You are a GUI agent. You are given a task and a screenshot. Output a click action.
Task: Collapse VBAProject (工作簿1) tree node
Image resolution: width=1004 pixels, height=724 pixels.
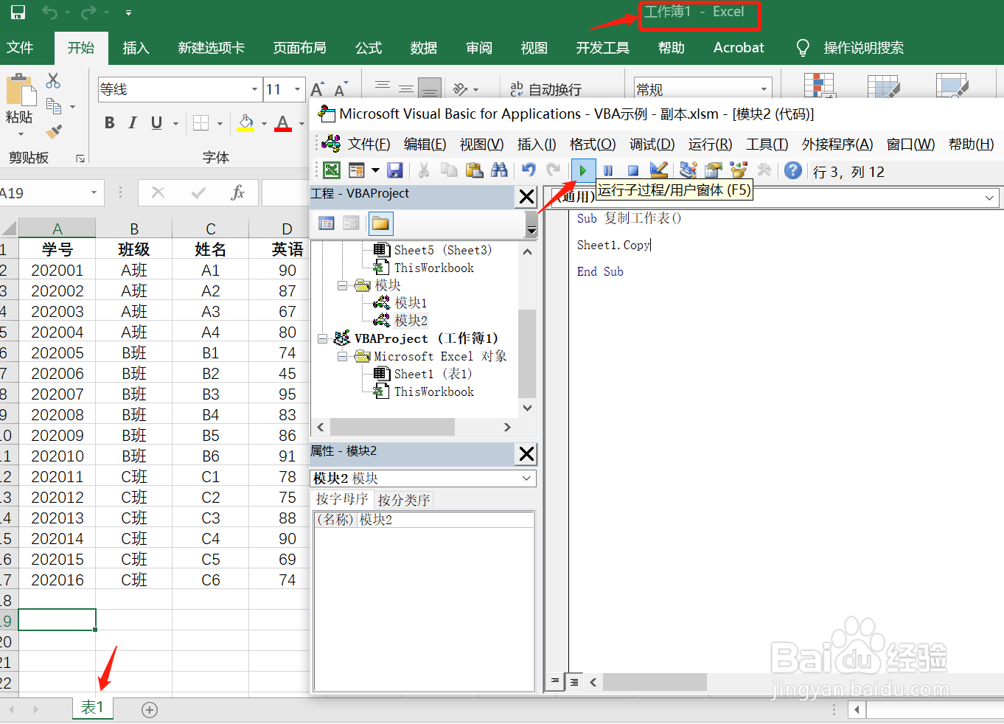322,338
